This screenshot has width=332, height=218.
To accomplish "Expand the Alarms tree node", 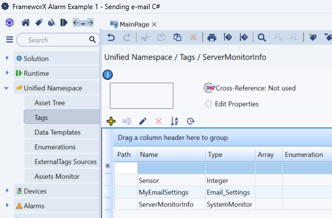I will (7, 205).
